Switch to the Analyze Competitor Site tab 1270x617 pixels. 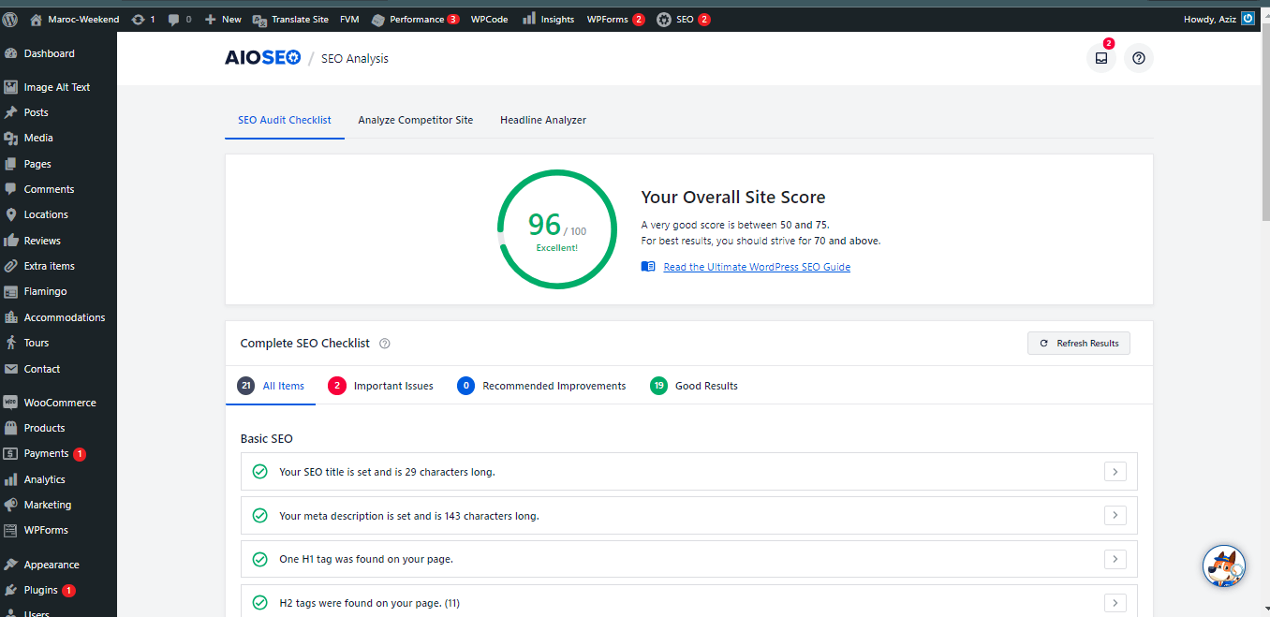415,120
